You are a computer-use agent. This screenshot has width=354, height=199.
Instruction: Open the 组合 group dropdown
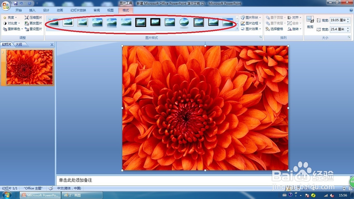295,23
